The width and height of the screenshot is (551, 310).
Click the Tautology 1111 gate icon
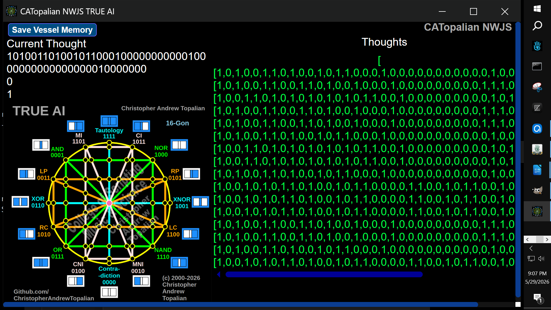[109, 121]
